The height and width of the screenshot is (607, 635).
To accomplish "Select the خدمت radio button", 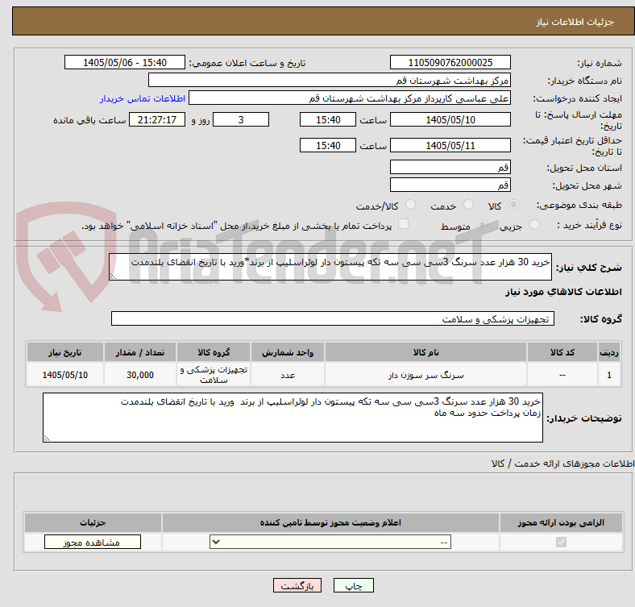I will [468, 205].
